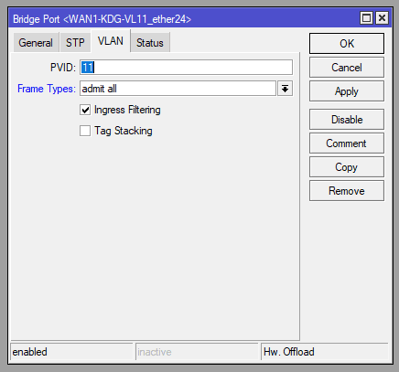
Task: Copy the bridge port entry
Action: (347, 167)
